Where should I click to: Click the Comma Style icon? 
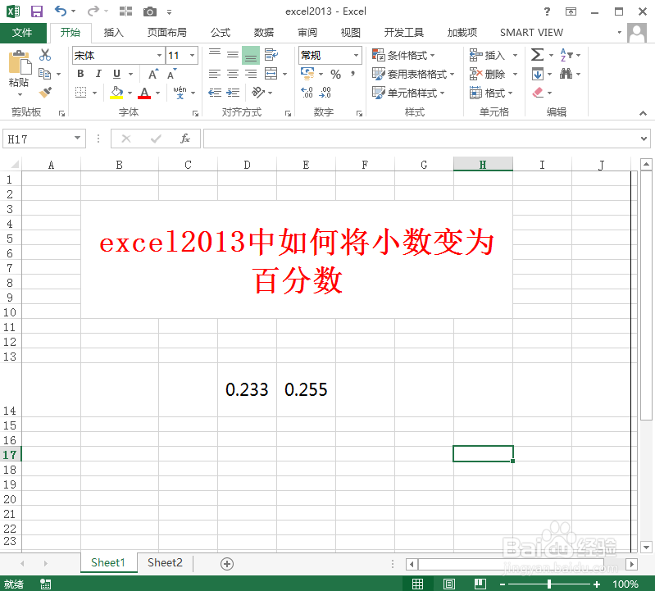(353, 74)
